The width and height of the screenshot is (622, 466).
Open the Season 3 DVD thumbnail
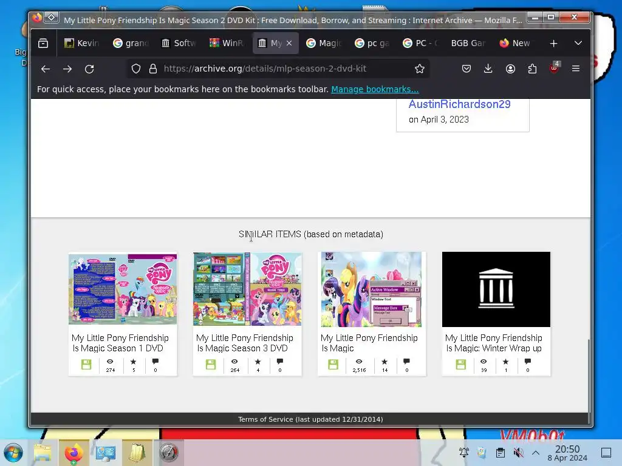click(x=247, y=289)
